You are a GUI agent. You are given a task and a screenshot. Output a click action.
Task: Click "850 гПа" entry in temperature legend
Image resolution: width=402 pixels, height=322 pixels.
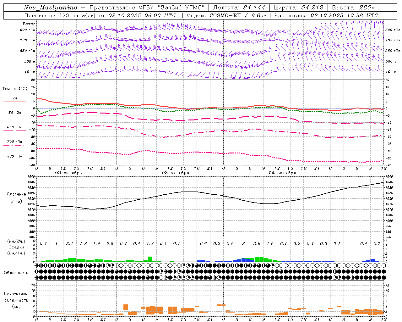tap(15, 127)
